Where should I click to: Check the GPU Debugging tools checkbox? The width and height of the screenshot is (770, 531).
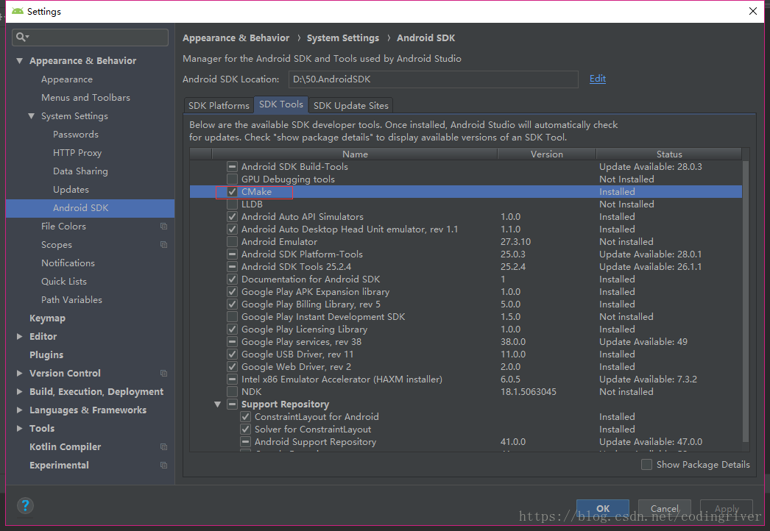pyautogui.click(x=233, y=179)
